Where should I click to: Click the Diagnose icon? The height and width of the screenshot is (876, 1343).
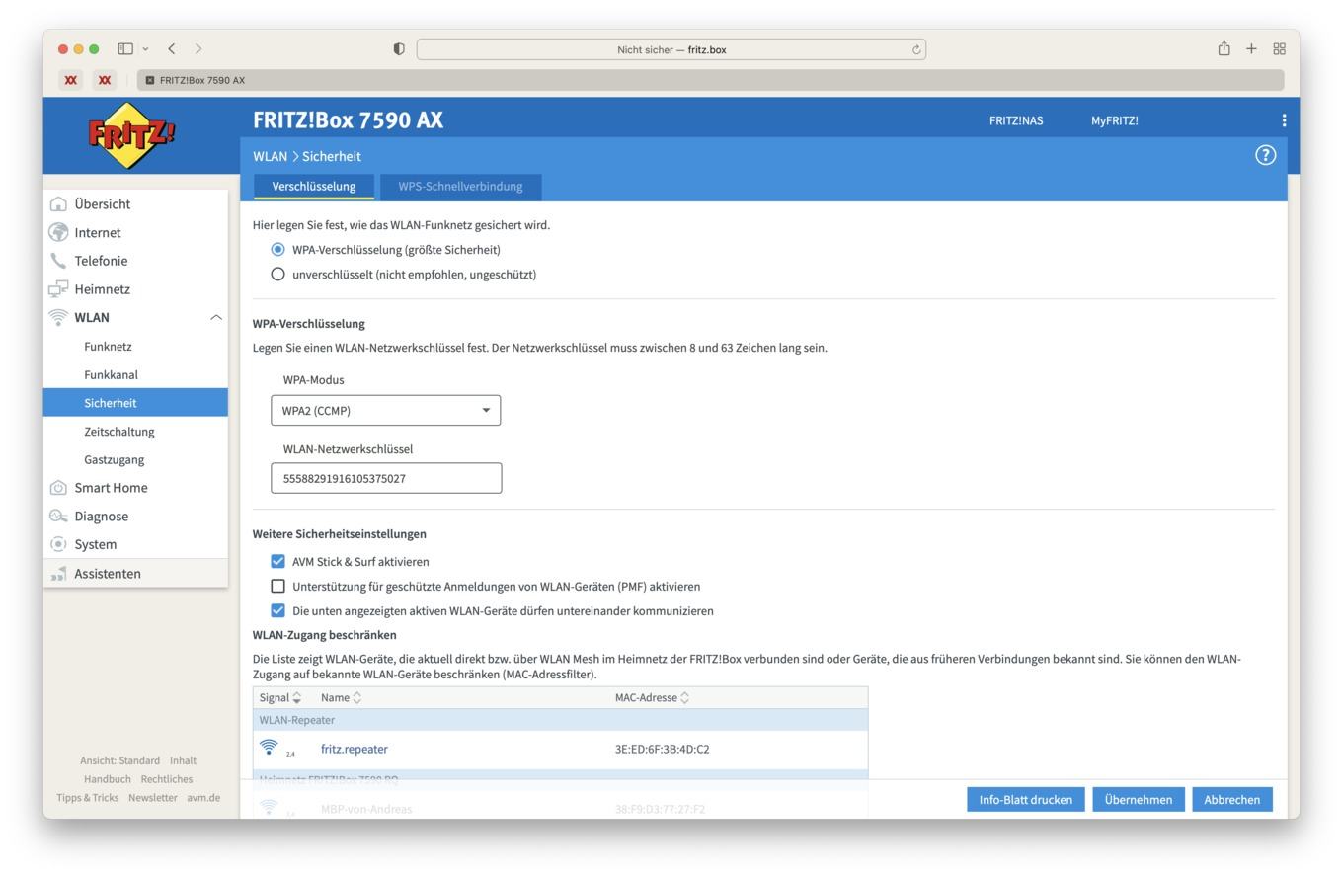pos(58,517)
